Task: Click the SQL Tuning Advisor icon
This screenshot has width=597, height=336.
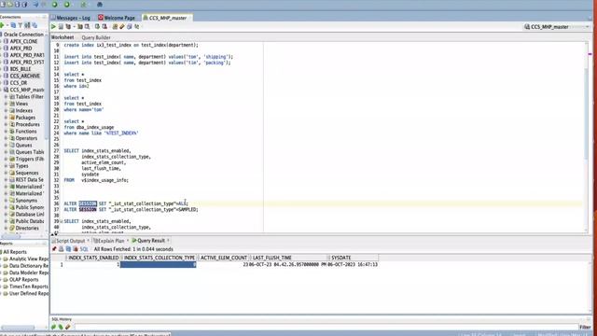Action: click(87, 27)
